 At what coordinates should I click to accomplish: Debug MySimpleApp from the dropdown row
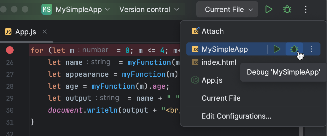[294, 49]
